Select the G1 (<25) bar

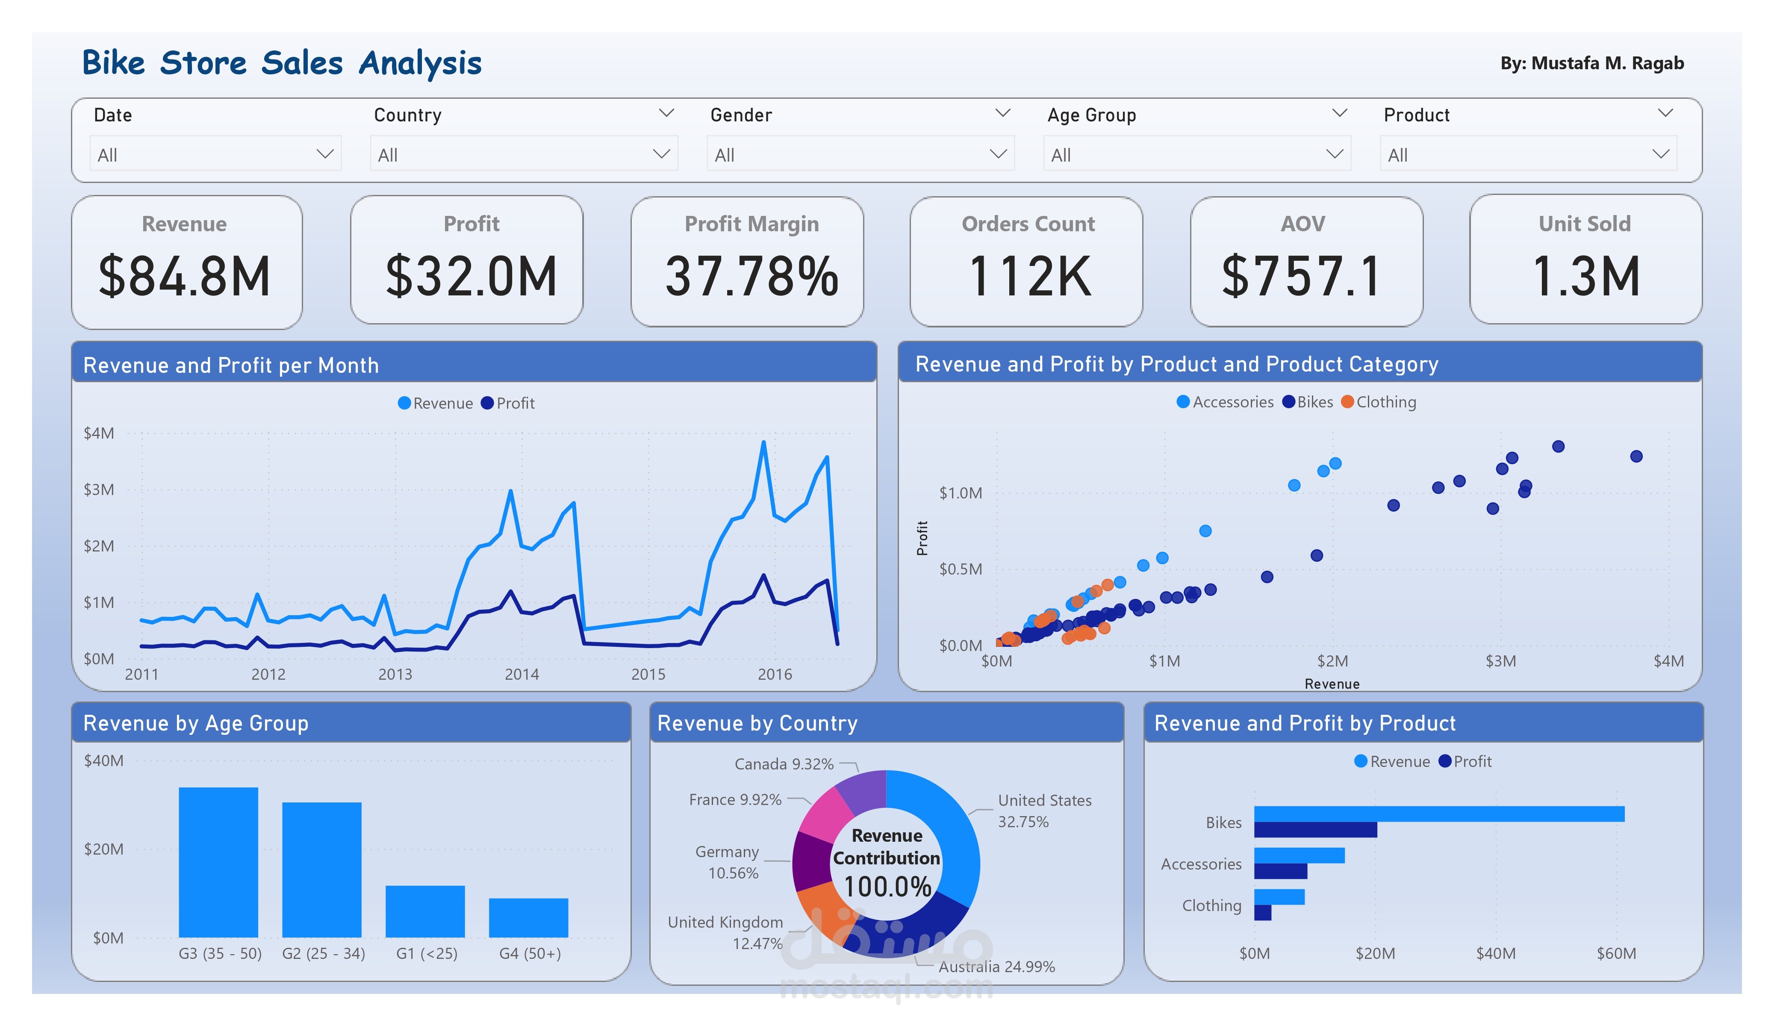click(x=425, y=911)
